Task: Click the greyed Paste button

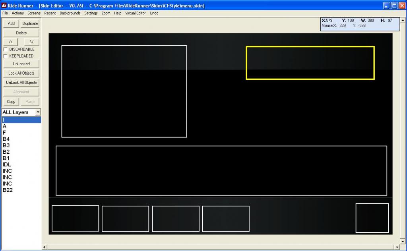Action: pos(30,102)
